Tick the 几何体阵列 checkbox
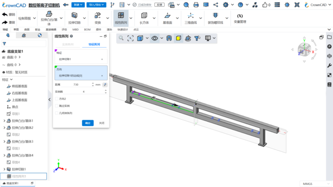This screenshot has width=333, height=187. (56, 113)
